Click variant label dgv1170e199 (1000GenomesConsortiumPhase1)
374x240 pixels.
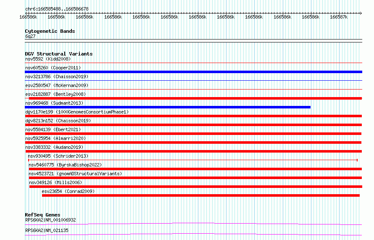click(77, 112)
